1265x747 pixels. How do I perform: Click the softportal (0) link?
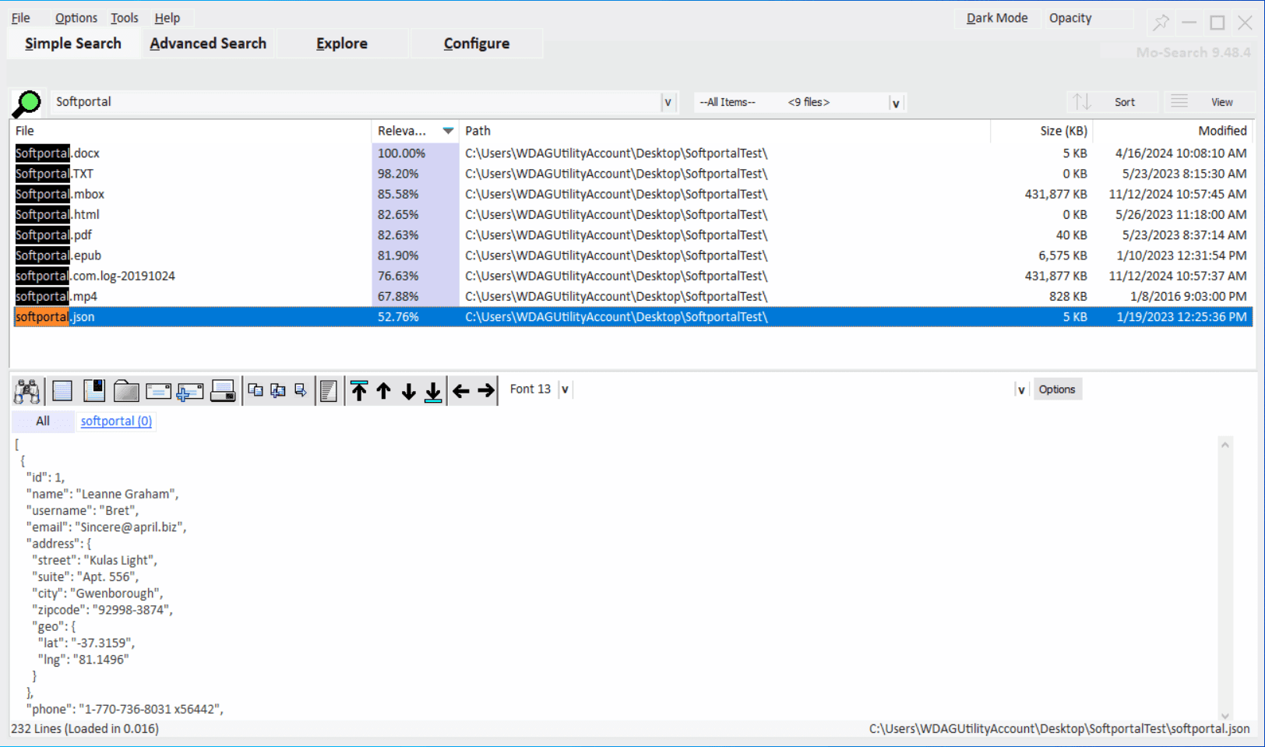point(116,421)
